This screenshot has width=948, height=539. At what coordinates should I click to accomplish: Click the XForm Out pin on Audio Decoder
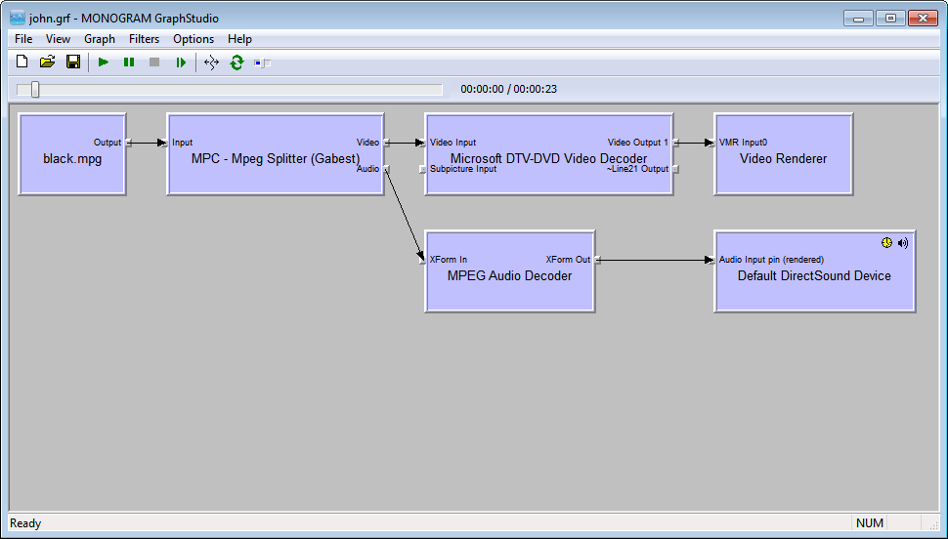pyautogui.click(x=597, y=260)
